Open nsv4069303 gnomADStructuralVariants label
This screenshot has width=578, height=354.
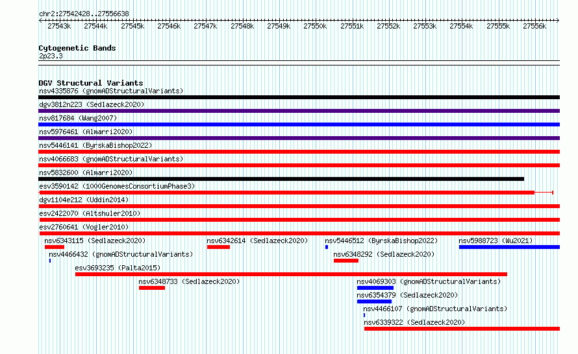429,281
